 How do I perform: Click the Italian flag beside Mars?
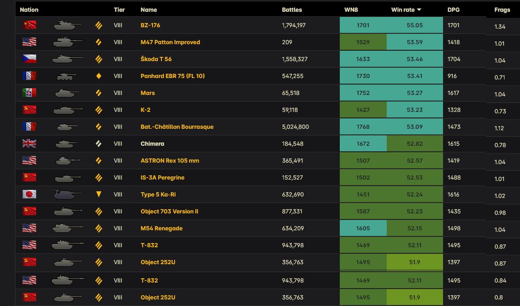coord(29,93)
